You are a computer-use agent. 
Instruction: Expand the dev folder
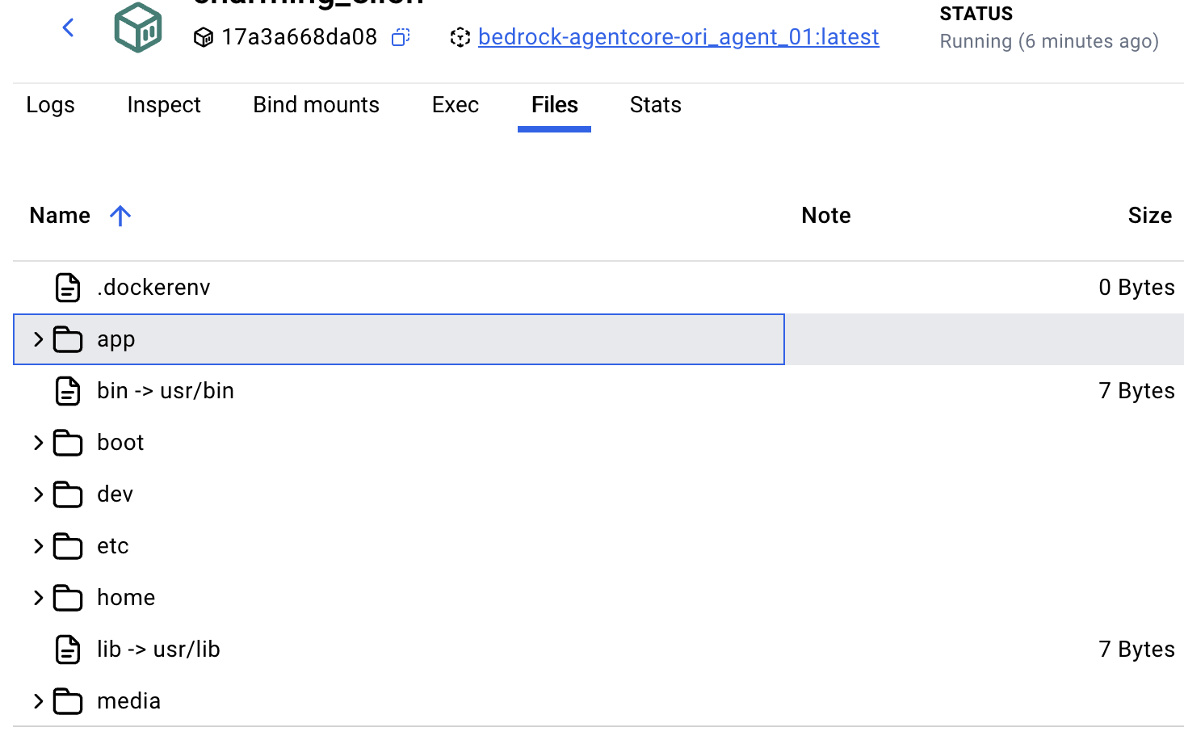point(37,494)
